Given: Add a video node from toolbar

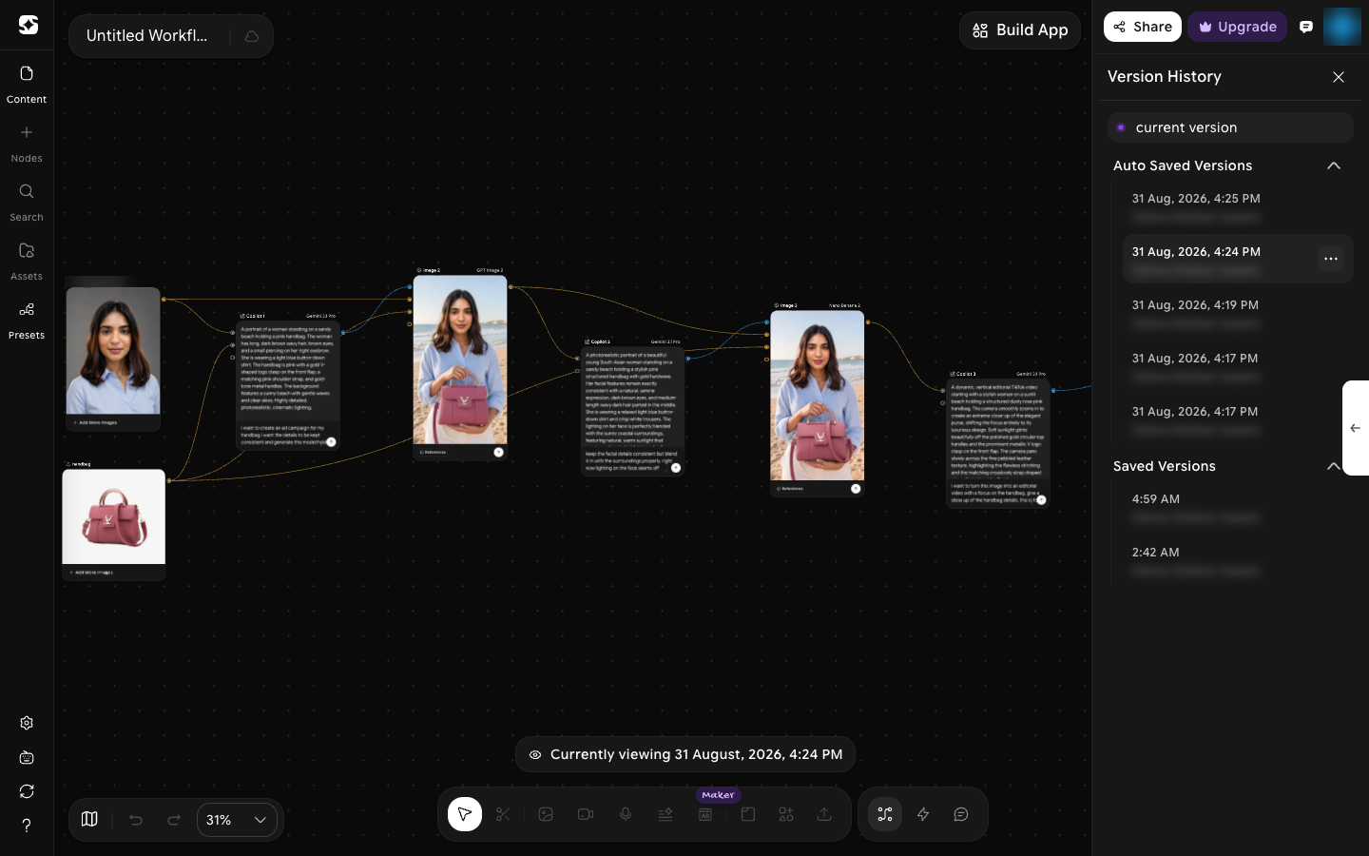Looking at the screenshot, I should (586, 814).
